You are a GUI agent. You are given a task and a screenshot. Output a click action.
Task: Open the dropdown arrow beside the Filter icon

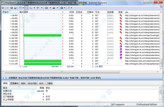click(x=42, y=8)
